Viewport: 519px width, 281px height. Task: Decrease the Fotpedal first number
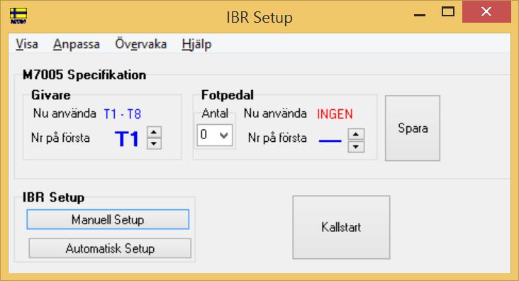tap(356, 146)
